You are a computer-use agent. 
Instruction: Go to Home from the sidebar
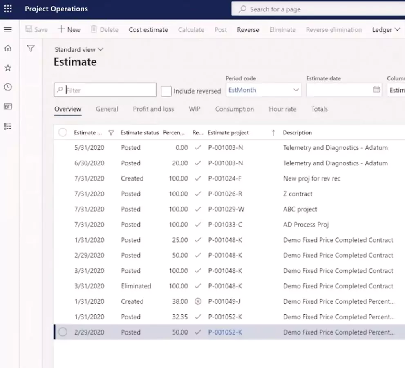click(8, 49)
